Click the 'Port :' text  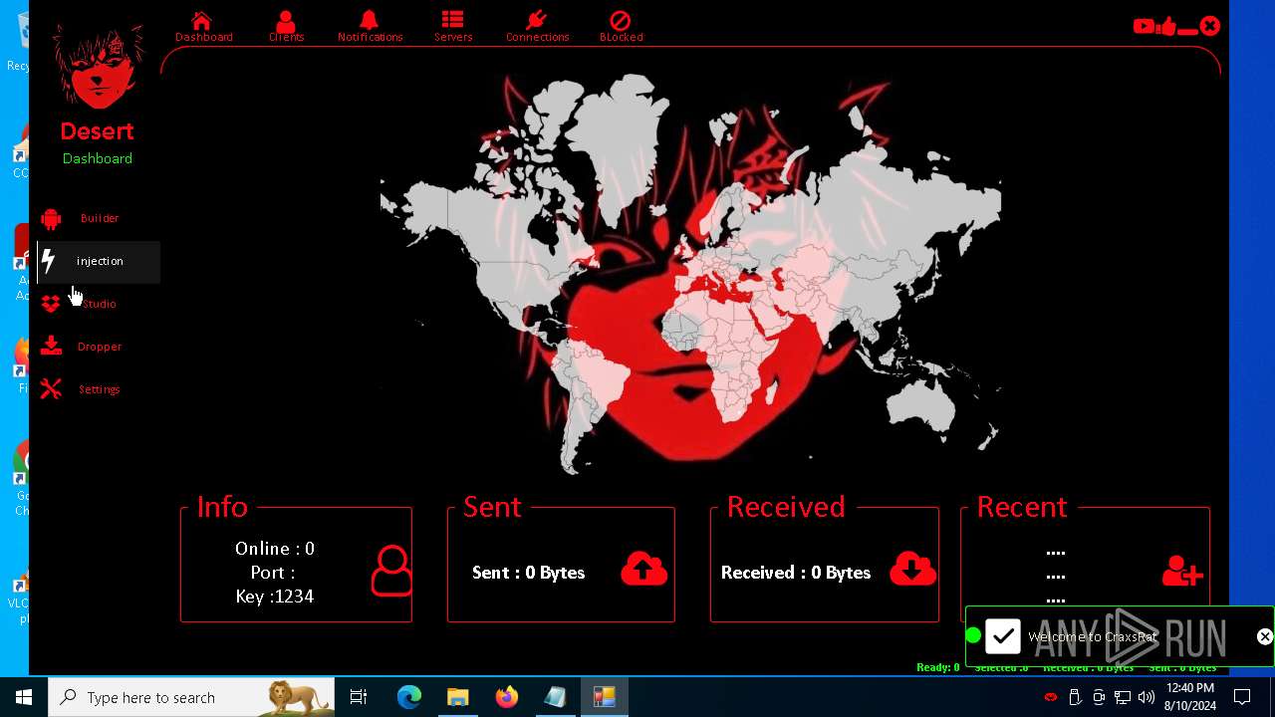[273, 573]
